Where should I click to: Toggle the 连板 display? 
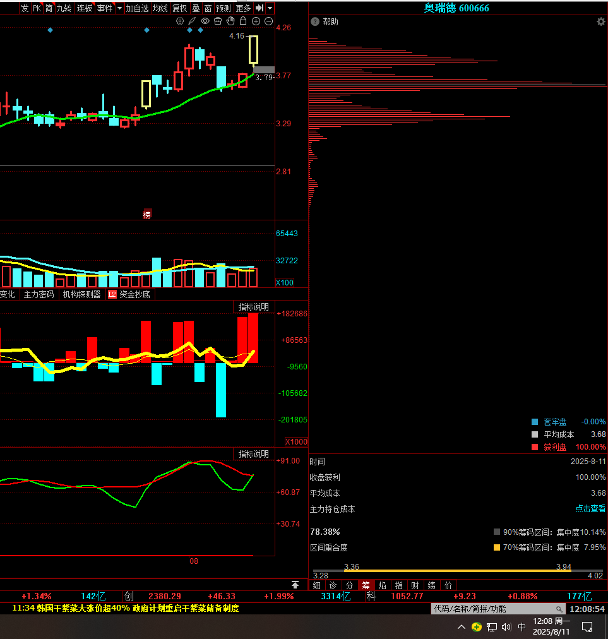coord(85,8)
